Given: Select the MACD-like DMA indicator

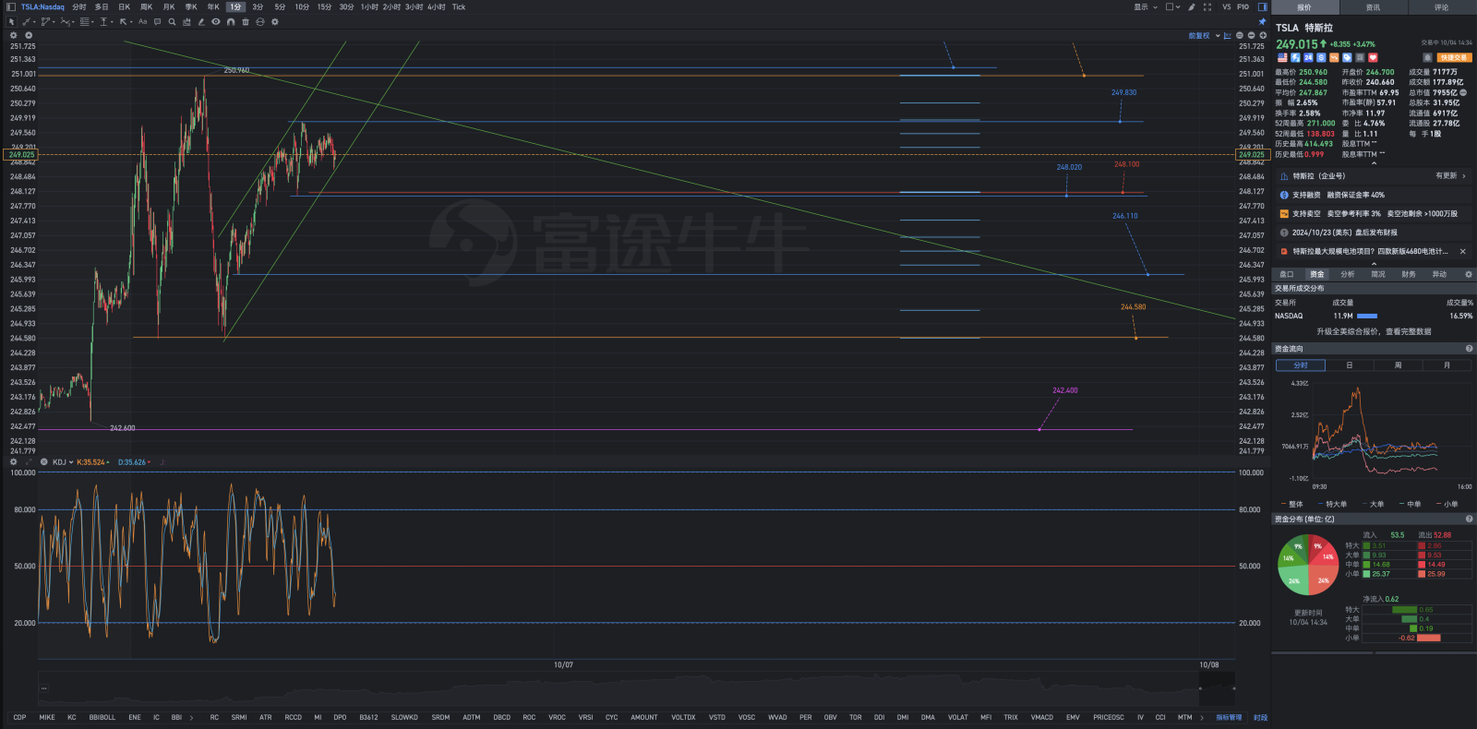Looking at the screenshot, I should pos(928,717).
